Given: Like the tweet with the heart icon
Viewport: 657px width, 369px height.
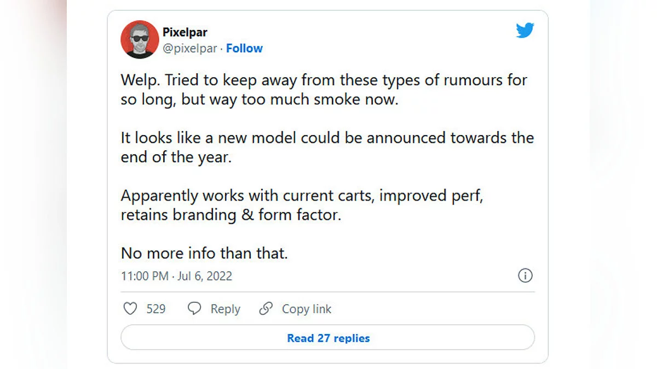Looking at the screenshot, I should click(130, 309).
